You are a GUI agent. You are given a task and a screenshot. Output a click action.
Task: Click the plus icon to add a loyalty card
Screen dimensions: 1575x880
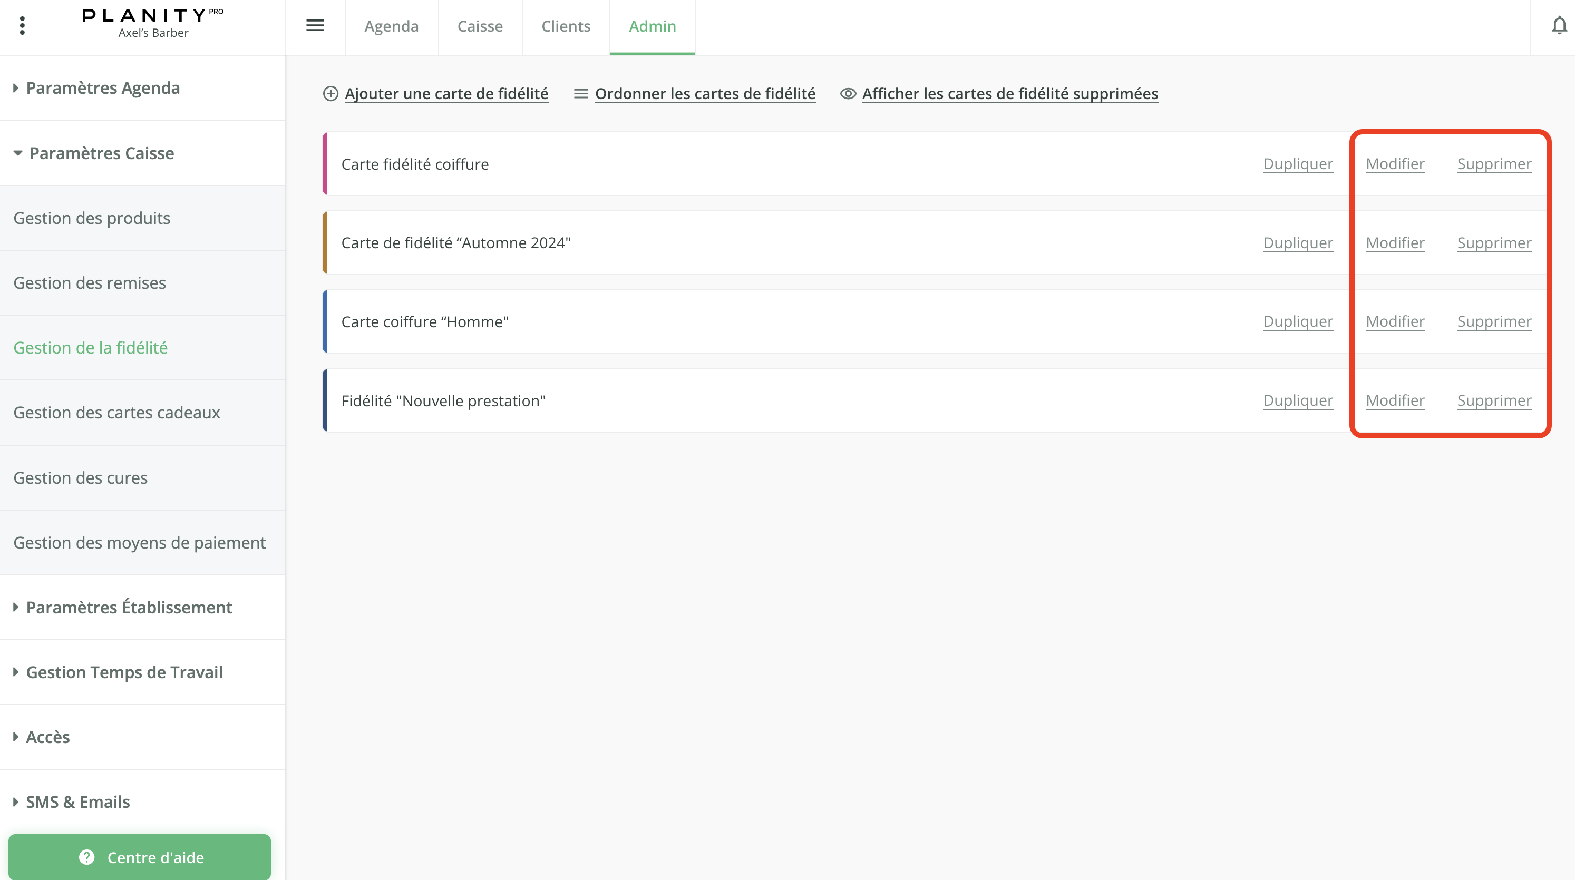[331, 94]
